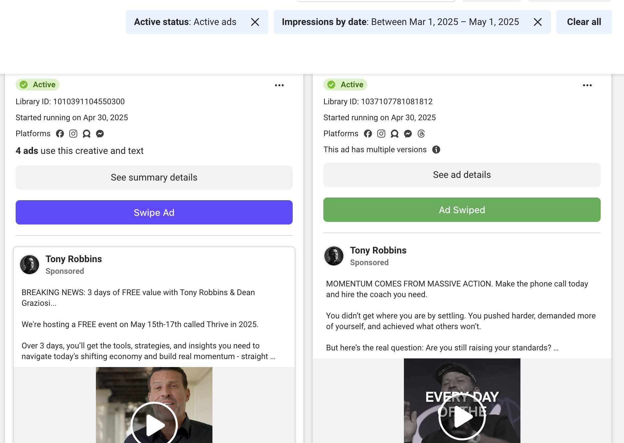Click the info icon beside multiple versions
Viewport: 624px width, 443px height.
(436, 150)
